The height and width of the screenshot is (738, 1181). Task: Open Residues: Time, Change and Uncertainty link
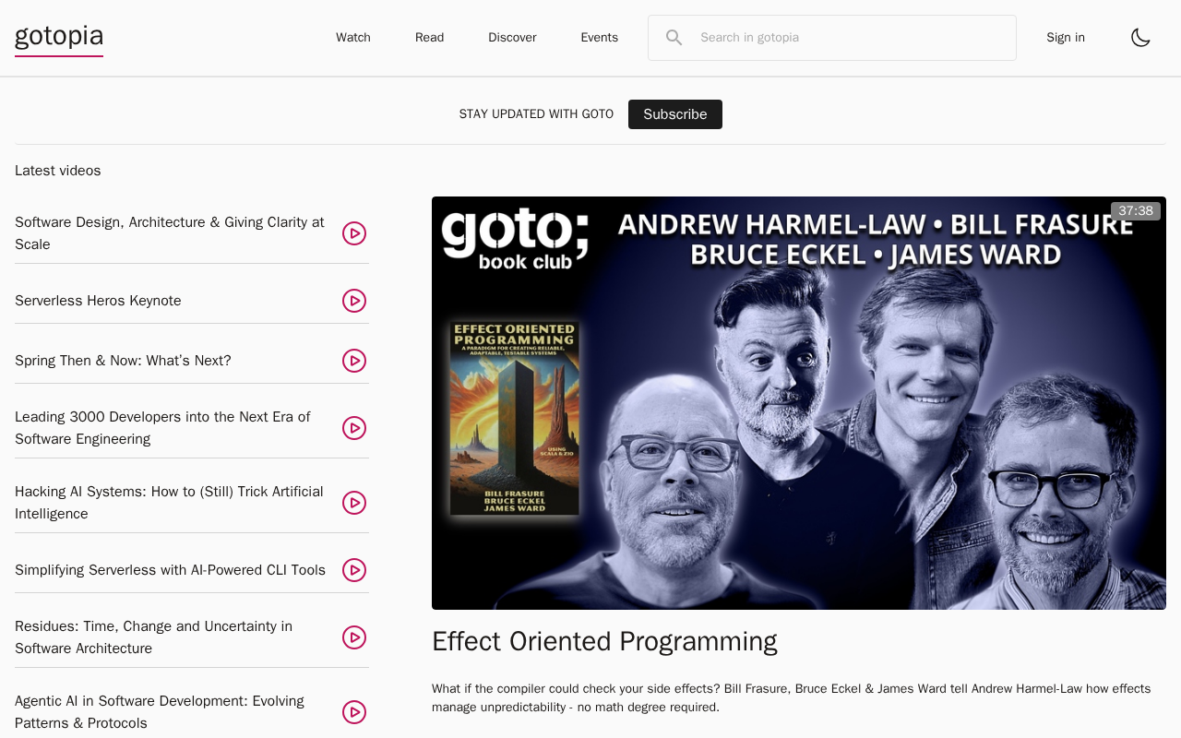click(153, 637)
